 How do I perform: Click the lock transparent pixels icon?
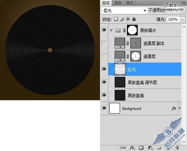116,19
